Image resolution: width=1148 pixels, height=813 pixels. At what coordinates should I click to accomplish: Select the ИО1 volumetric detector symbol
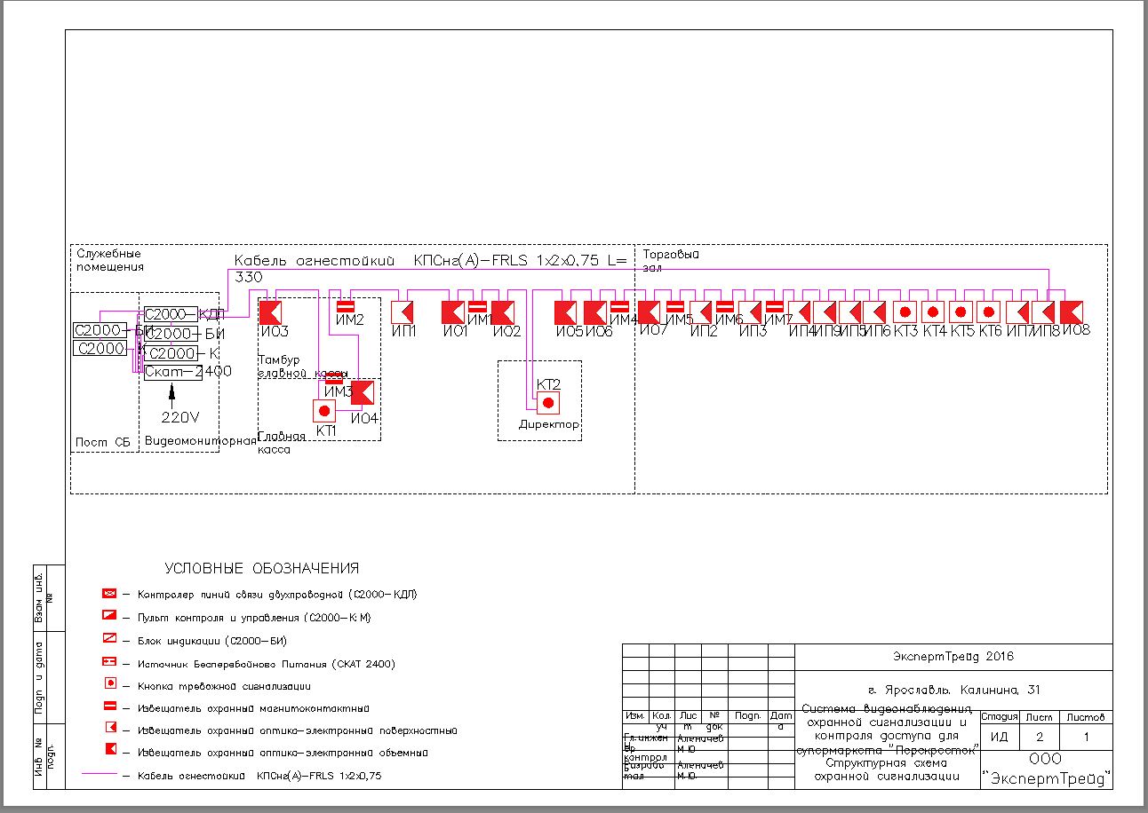coord(453,312)
